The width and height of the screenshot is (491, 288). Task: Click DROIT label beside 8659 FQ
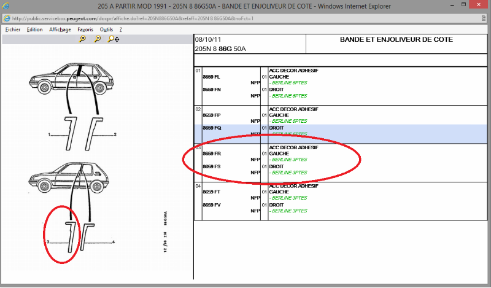pyautogui.click(x=277, y=128)
